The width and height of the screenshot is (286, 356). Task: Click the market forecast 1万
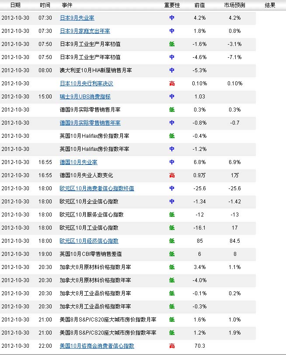point(235,175)
